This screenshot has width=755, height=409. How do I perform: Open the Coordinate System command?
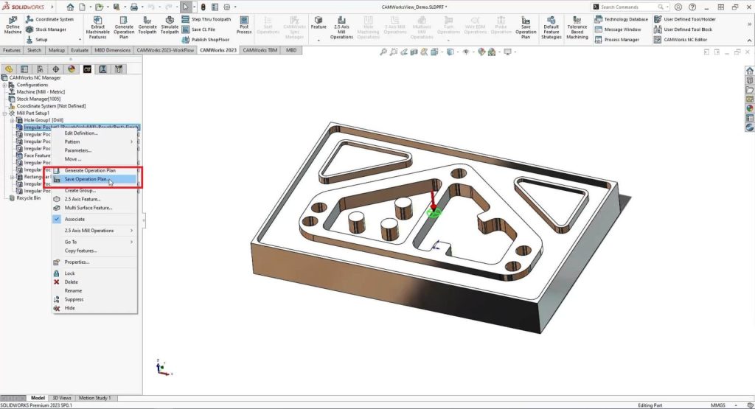49,19
